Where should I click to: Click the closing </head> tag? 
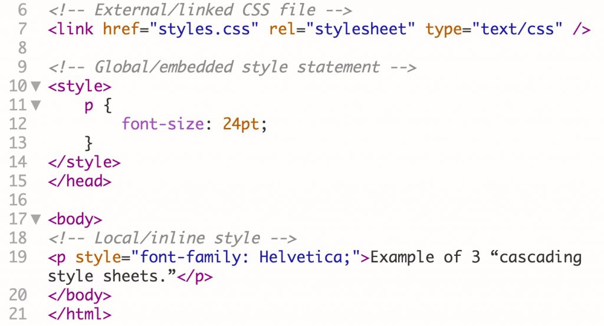[x=80, y=181]
